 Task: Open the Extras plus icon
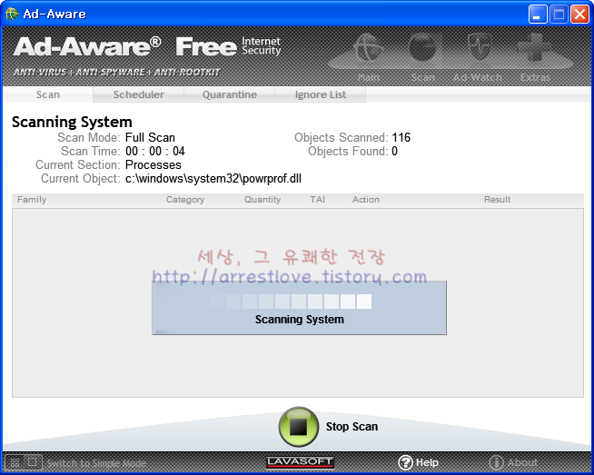pos(535,47)
